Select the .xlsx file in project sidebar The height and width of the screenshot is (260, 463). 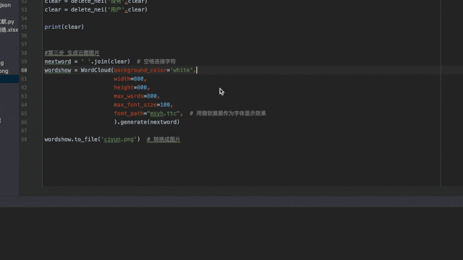click(9, 30)
